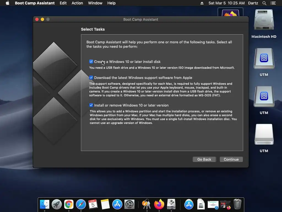This screenshot has width=282, height=212.
Task: Open the Apple menu
Action: click(7, 3)
